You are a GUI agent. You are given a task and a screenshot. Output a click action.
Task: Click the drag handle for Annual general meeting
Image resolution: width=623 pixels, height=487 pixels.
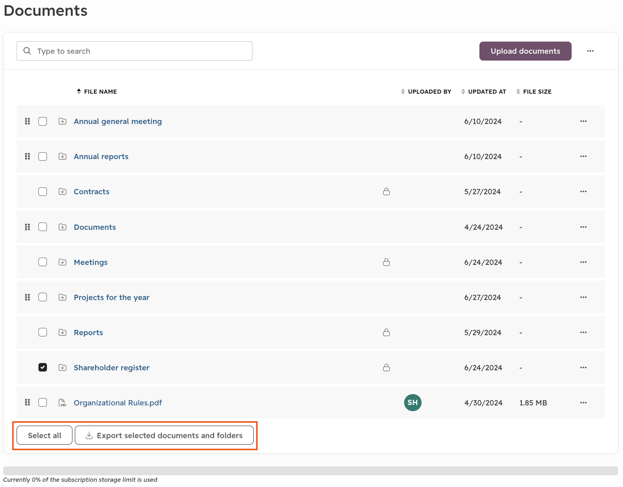coord(28,121)
